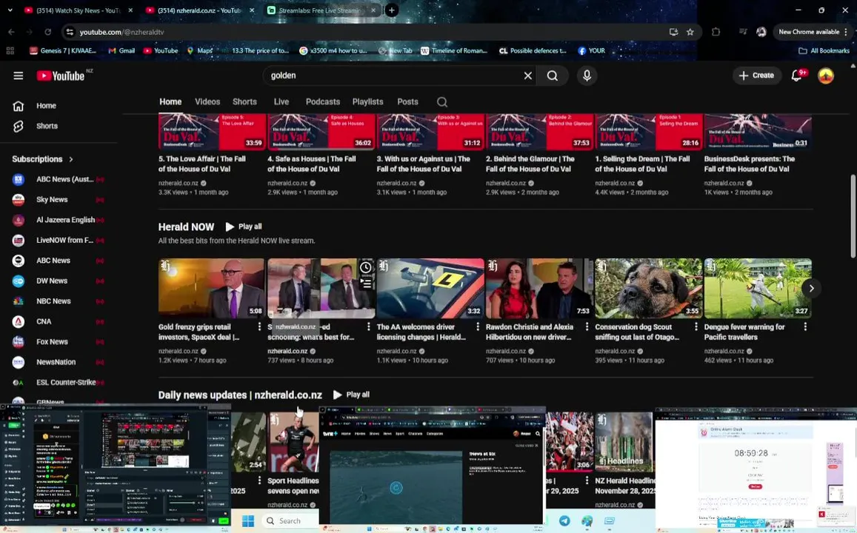Open options menu for Dengue fever warning video

pos(805,326)
